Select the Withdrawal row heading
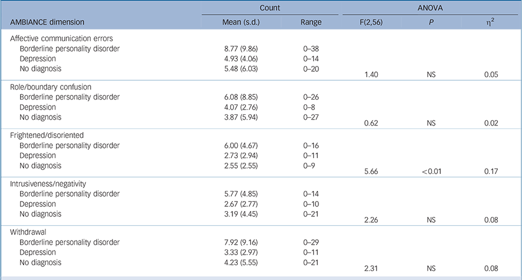This screenshot has height=280, width=522. coord(29,232)
